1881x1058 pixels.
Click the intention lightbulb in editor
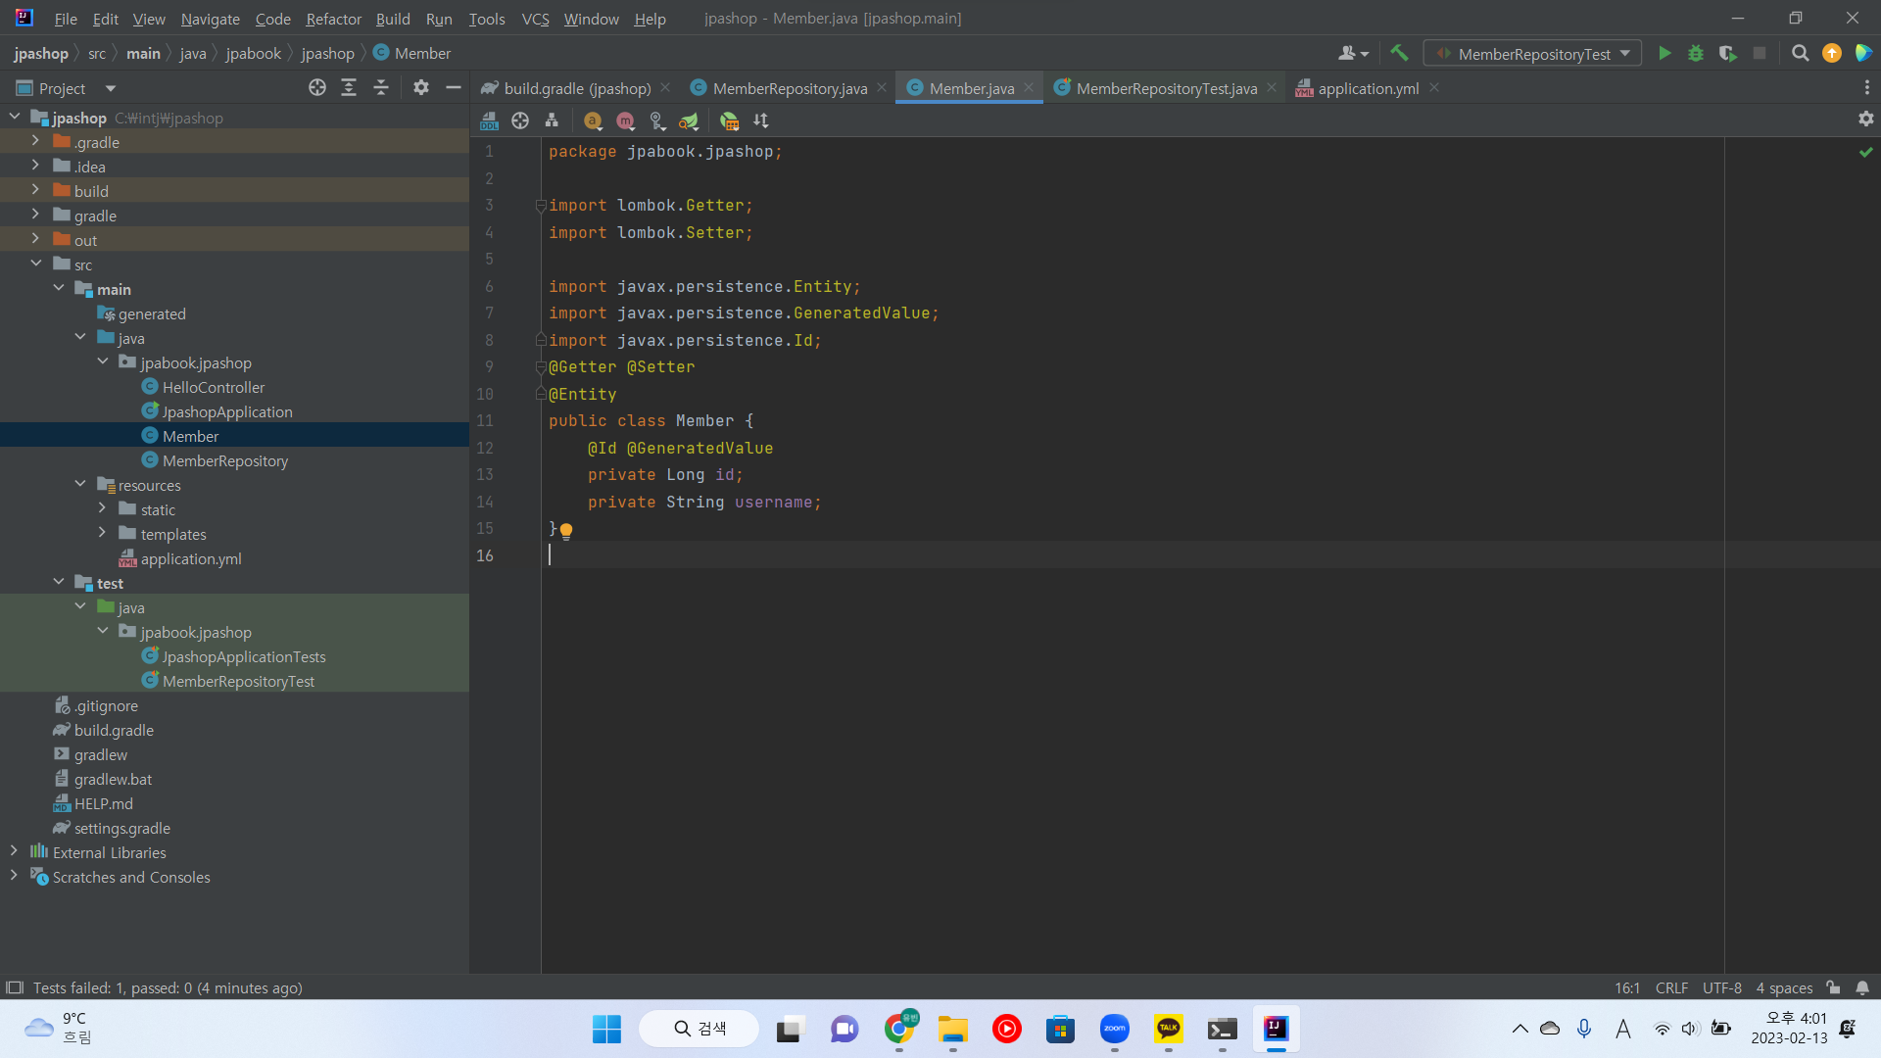566,530
